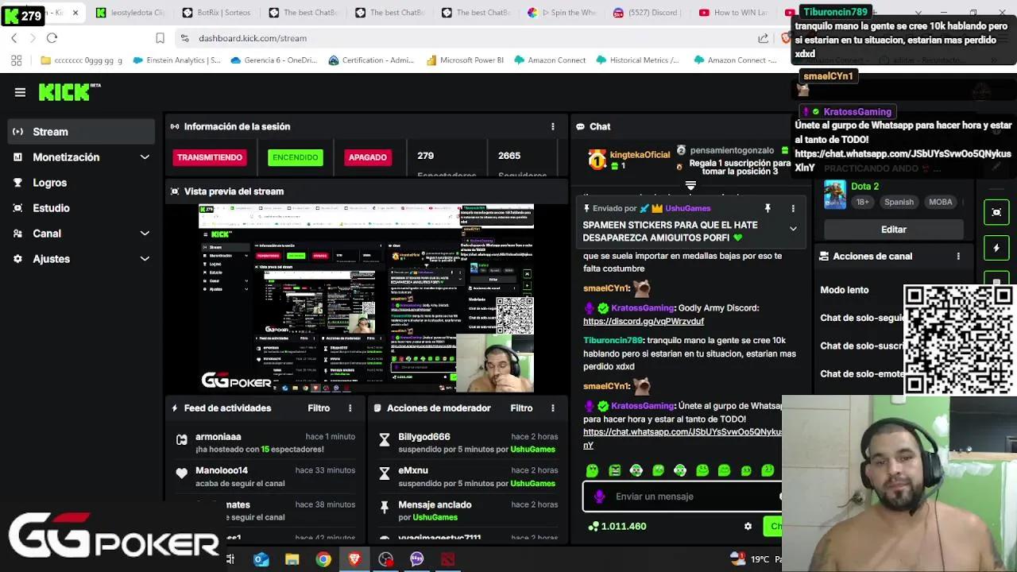Click the Modo lento option
The width and height of the screenshot is (1017, 572).
click(845, 290)
